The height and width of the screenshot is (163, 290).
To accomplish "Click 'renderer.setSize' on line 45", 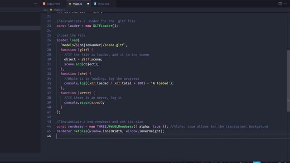I will pyautogui.click(x=72, y=131).
